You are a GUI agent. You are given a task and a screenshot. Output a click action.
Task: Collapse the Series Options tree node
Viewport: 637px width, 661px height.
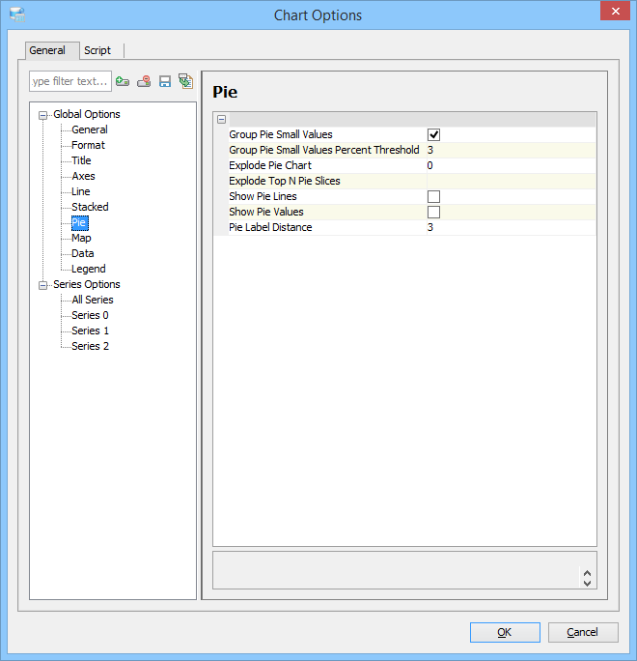click(42, 285)
